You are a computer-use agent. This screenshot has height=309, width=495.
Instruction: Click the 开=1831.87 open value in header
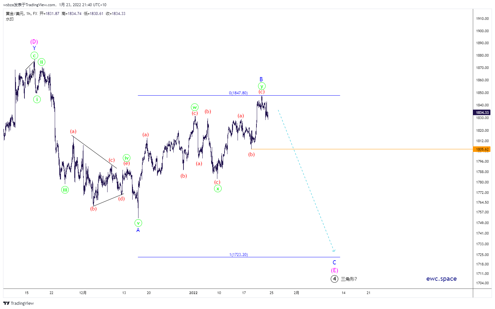click(x=50, y=14)
